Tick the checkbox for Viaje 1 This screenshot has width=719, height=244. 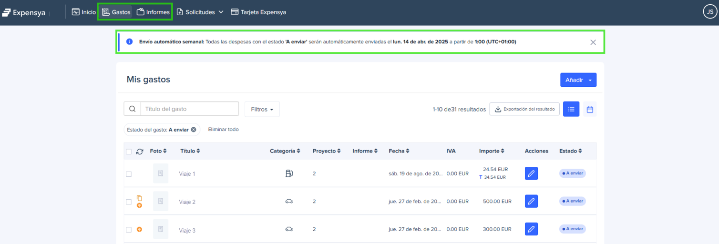pyautogui.click(x=129, y=174)
